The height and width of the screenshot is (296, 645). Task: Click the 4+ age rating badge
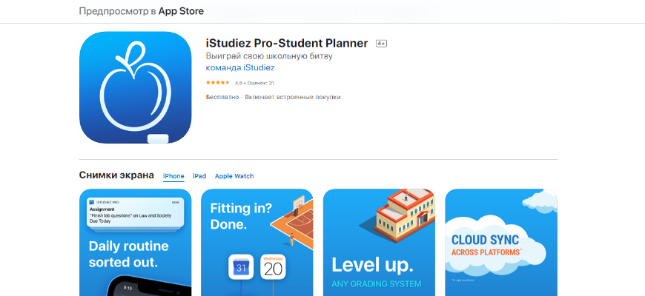pos(381,44)
